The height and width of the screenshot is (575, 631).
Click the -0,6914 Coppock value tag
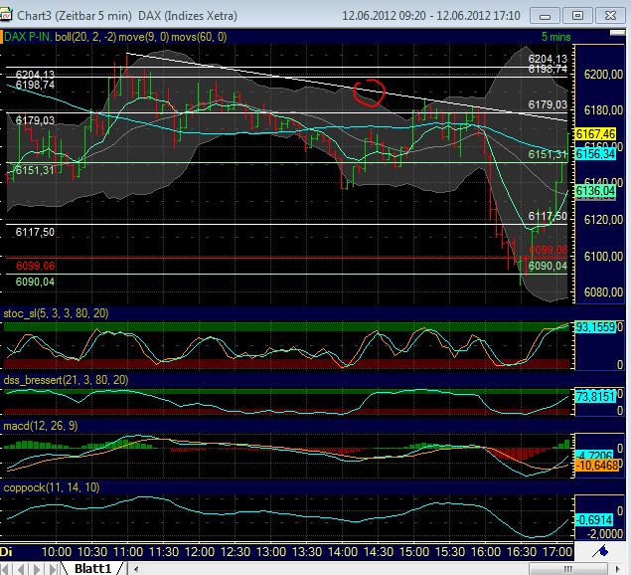point(594,520)
